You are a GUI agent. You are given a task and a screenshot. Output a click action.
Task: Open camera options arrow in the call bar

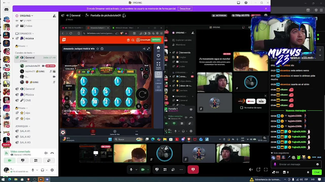148,170
